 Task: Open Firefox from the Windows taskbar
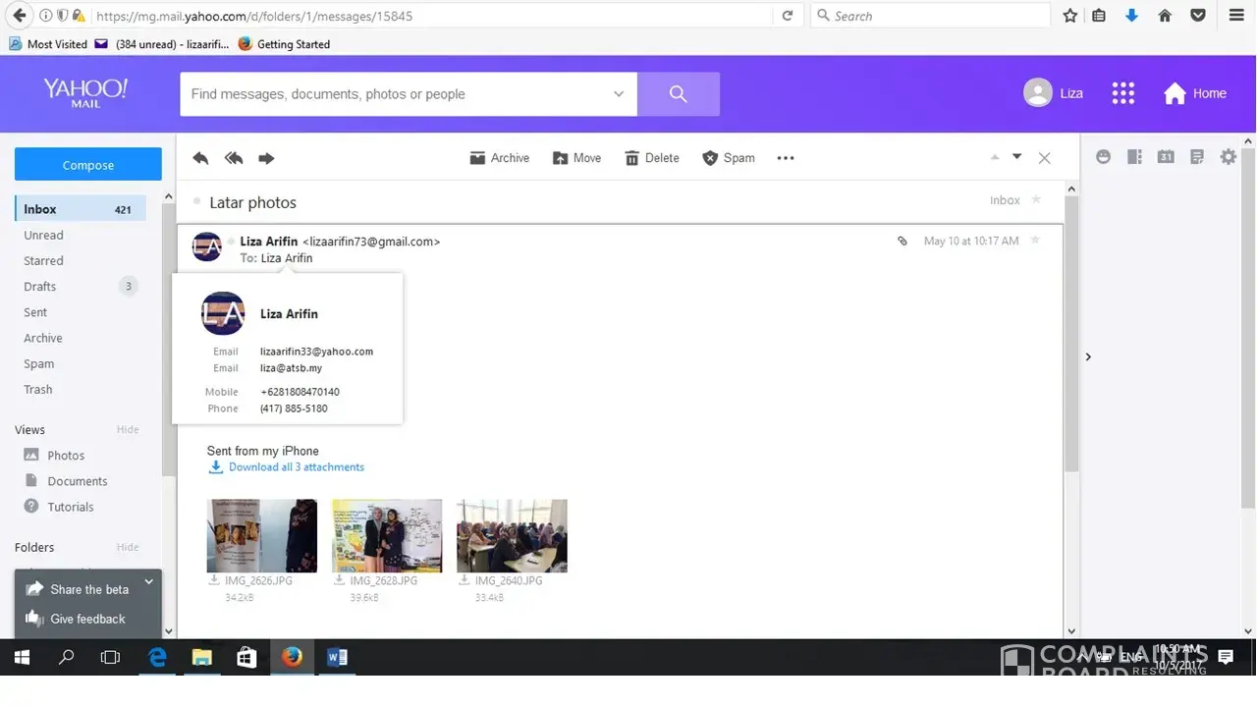[x=292, y=657]
